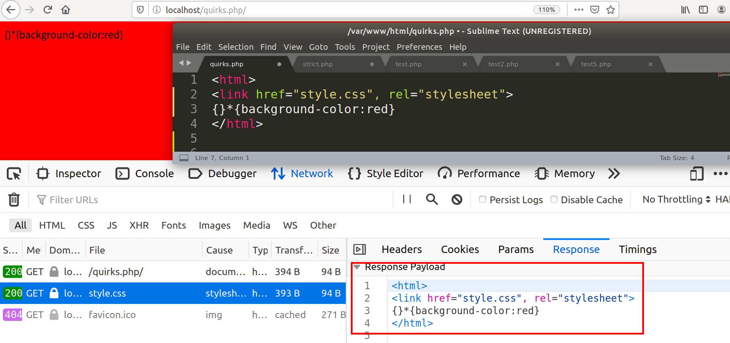730x343 pixels.
Task: Switch to the Performance panel
Action: coord(479,173)
